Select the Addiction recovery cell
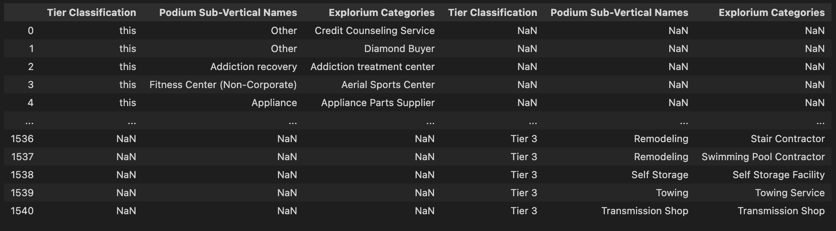 pos(253,67)
